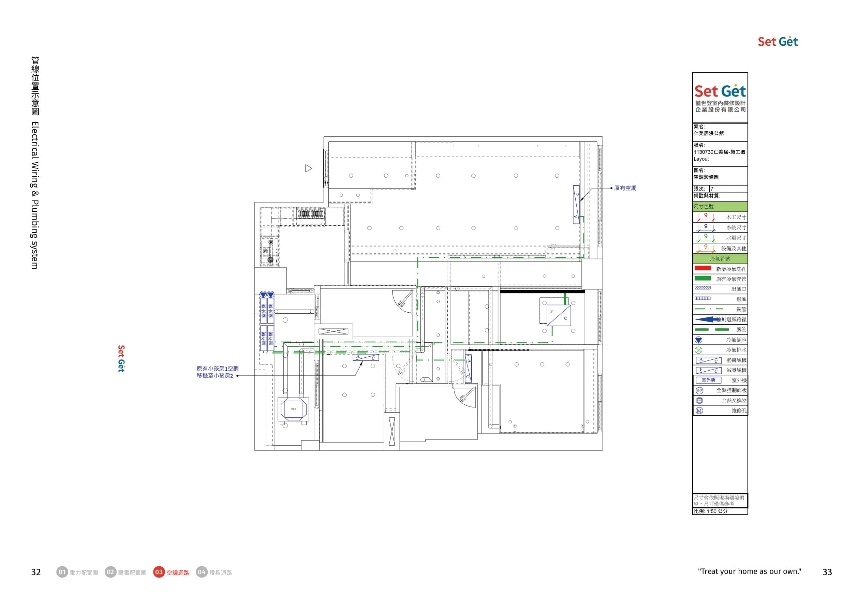Click the 原有小孩房1空調 移機至小孩房2 annotation
Viewport: 858px width, 610px height.
point(218,372)
